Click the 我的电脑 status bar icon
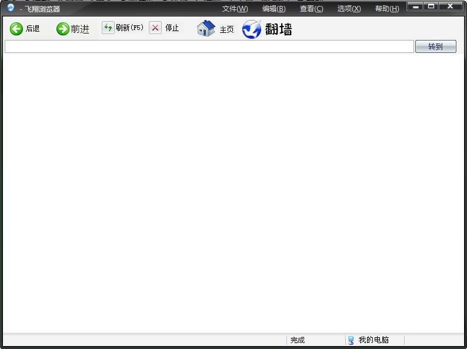 click(351, 340)
